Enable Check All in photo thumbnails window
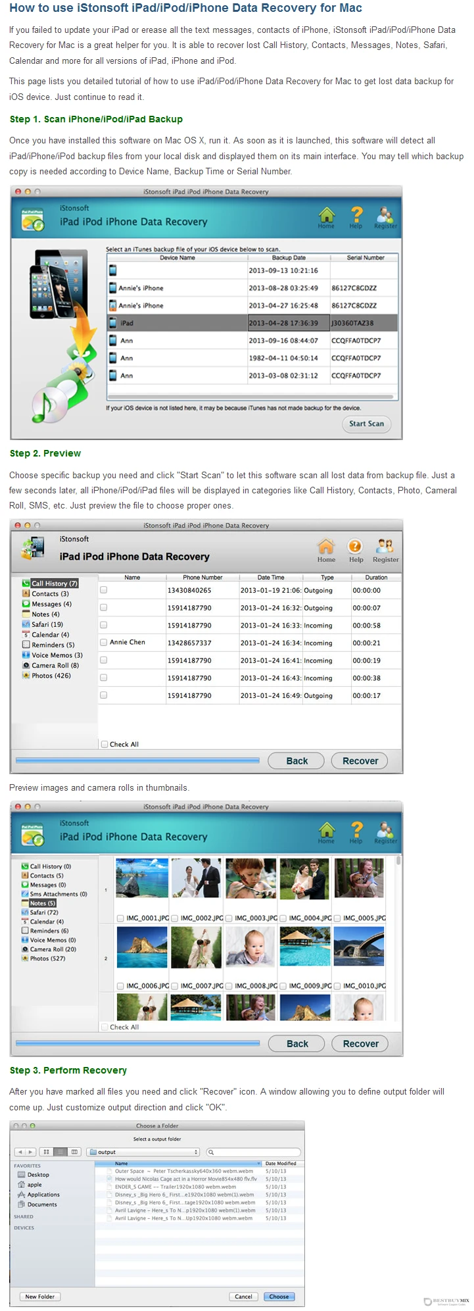Viewport: 474px width, 1311px height. pyautogui.click(x=104, y=1027)
